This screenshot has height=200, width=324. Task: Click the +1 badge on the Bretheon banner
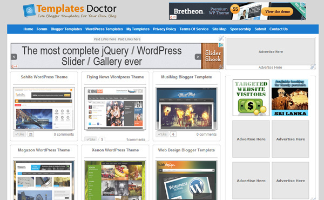[173, 17]
